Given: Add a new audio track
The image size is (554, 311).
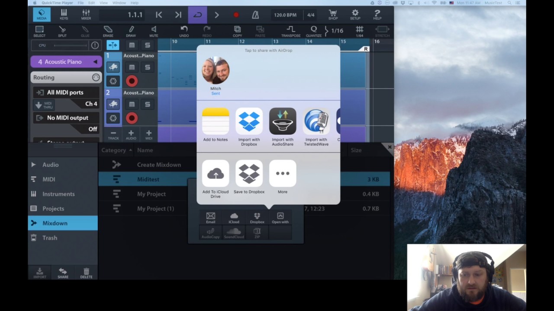Looking at the screenshot, I should 131,135.
